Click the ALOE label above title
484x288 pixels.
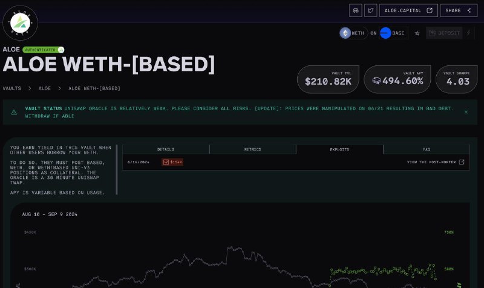pos(11,50)
